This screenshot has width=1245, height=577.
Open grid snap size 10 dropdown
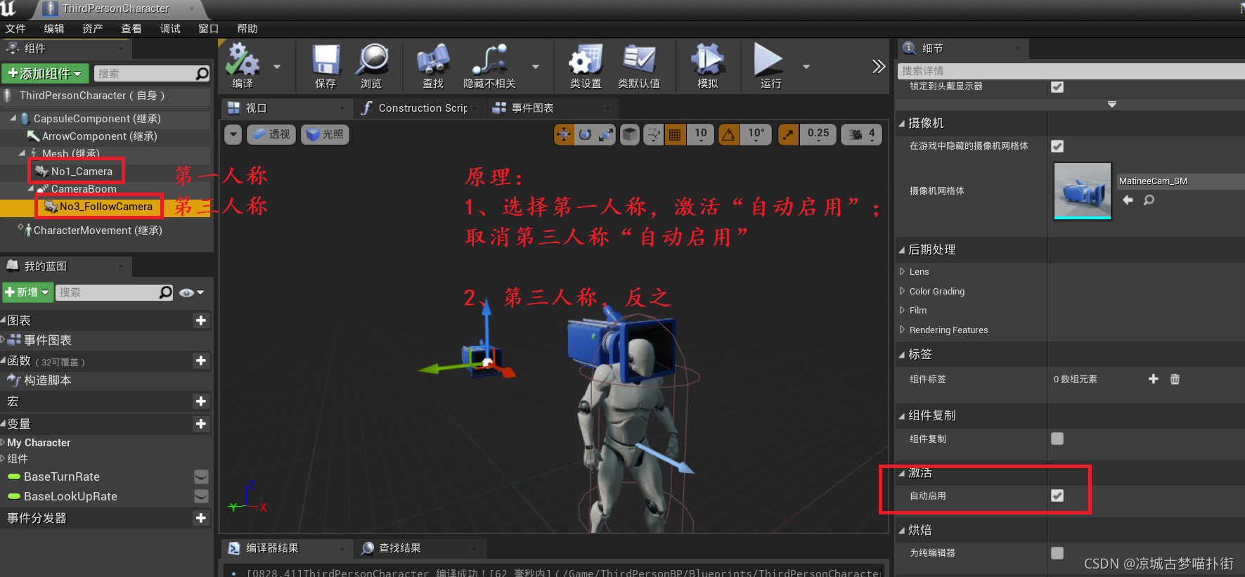point(701,134)
